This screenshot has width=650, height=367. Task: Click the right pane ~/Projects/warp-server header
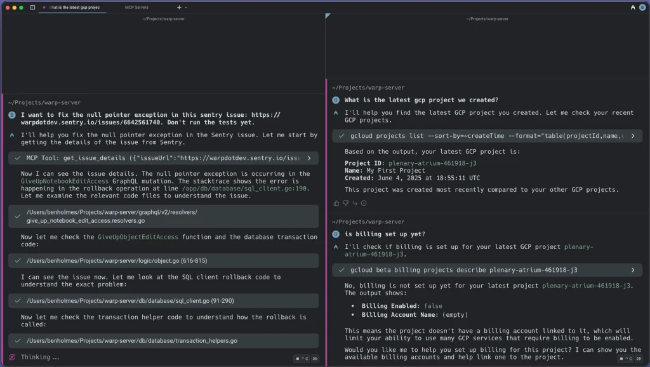[x=487, y=18]
